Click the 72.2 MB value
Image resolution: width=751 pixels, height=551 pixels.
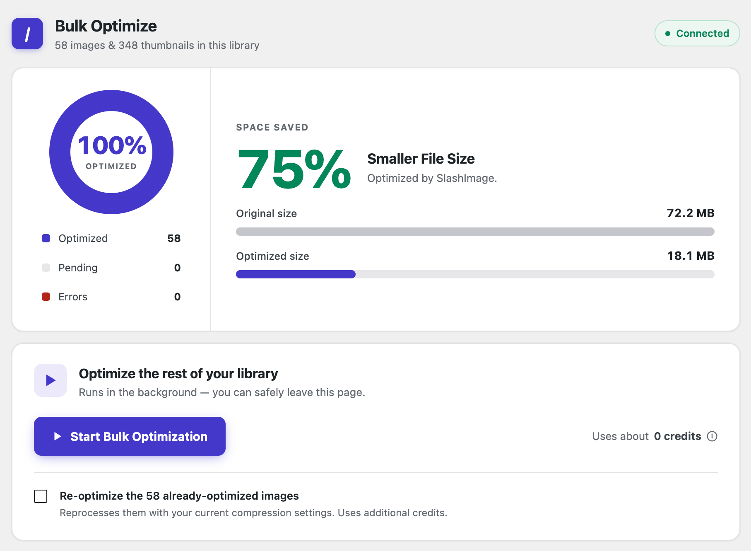(x=691, y=213)
